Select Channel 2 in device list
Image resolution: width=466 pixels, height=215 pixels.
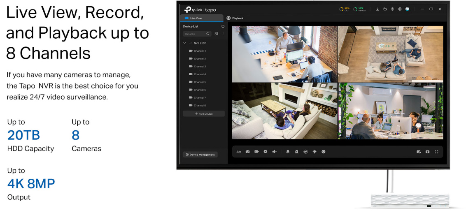click(x=197, y=59)
